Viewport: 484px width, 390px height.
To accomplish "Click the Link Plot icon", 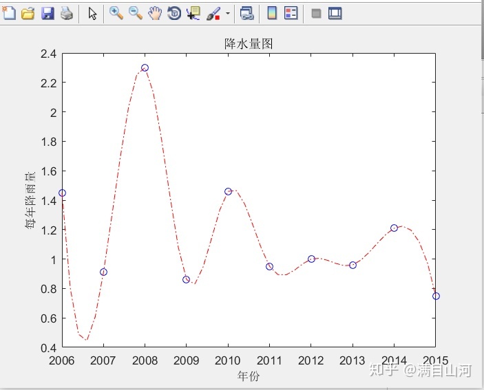I will (247, 13).
